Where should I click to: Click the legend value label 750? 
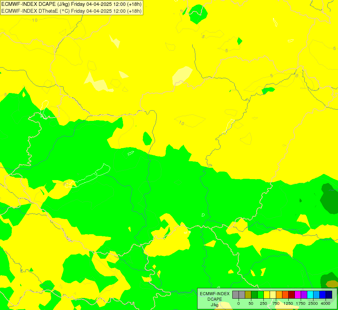pyautogui.click(x=276, y=303)
